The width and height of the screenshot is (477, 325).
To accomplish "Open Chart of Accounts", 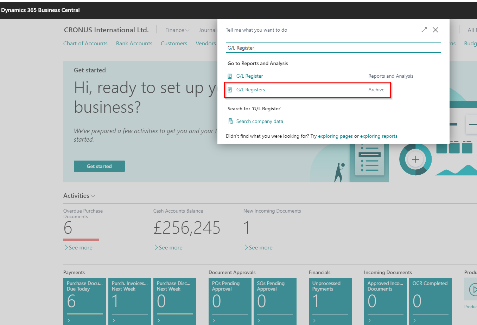I will [85, 44].
